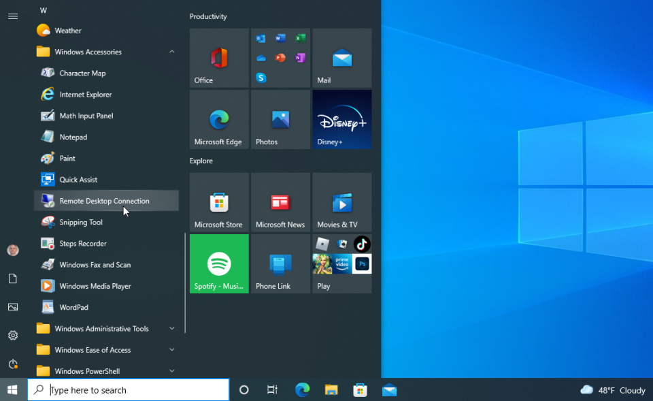The width and height of the screenshot is (653, 401).
Task: Launch Microsoft Store tile
Action: (219, 203)
